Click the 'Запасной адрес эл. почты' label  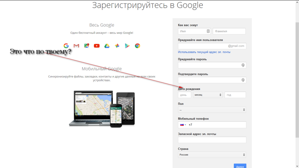[x=197, y=134]
